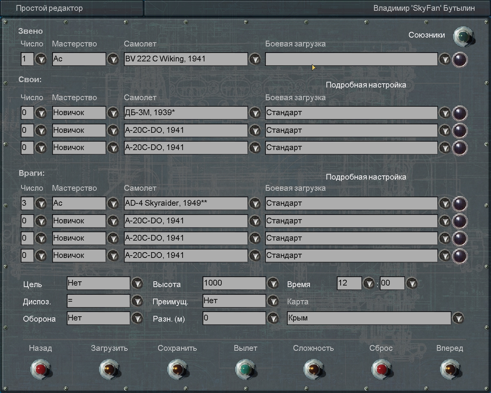The height and width of the screenshot is (393, 491).
Task: Open the Разн. (м) dropdown arrow
Action: click(273, 319)
